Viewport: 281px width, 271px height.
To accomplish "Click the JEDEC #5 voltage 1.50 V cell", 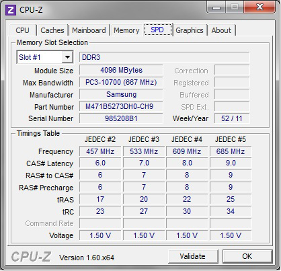I will [x=231, y=235].
